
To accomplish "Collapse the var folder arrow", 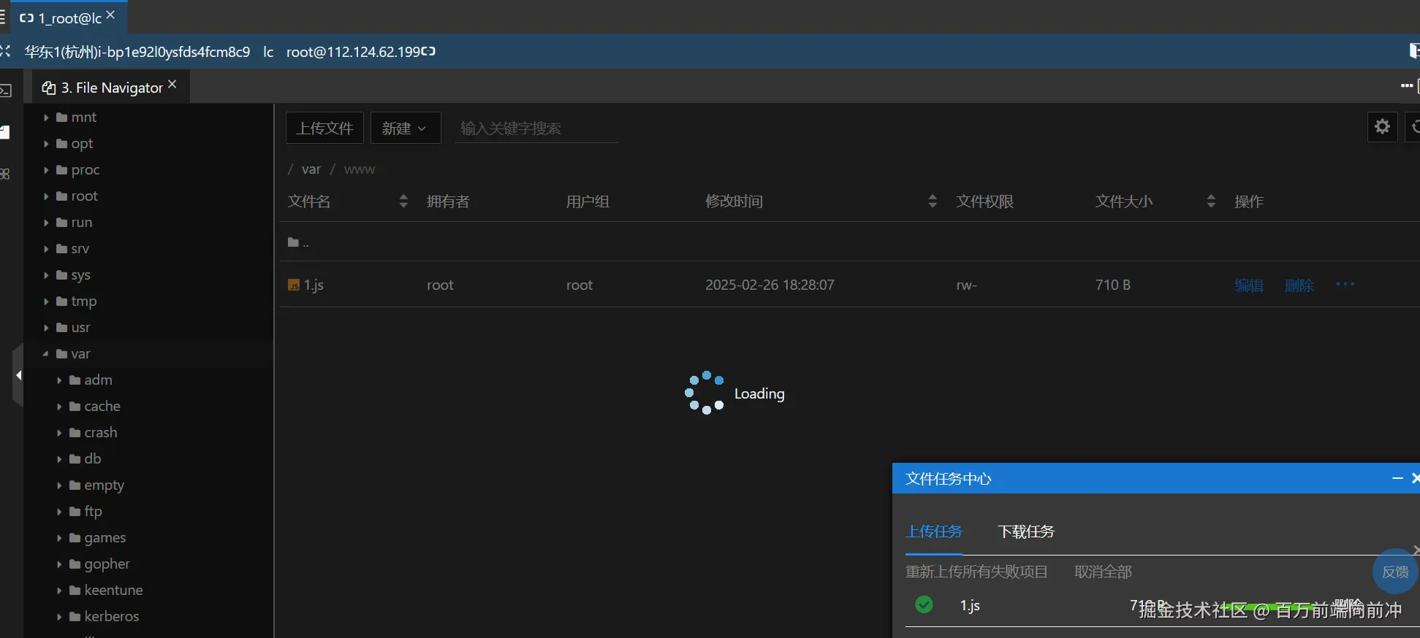I will pos(46,354).
